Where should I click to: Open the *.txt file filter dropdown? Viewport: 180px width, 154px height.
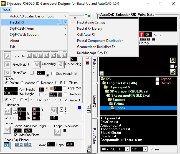pos(145,149)
